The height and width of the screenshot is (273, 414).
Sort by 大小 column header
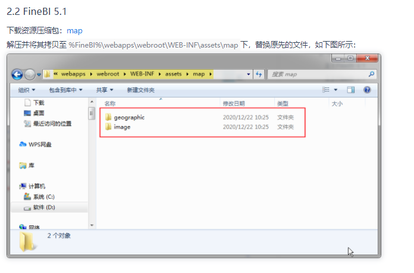pos(337,103)
